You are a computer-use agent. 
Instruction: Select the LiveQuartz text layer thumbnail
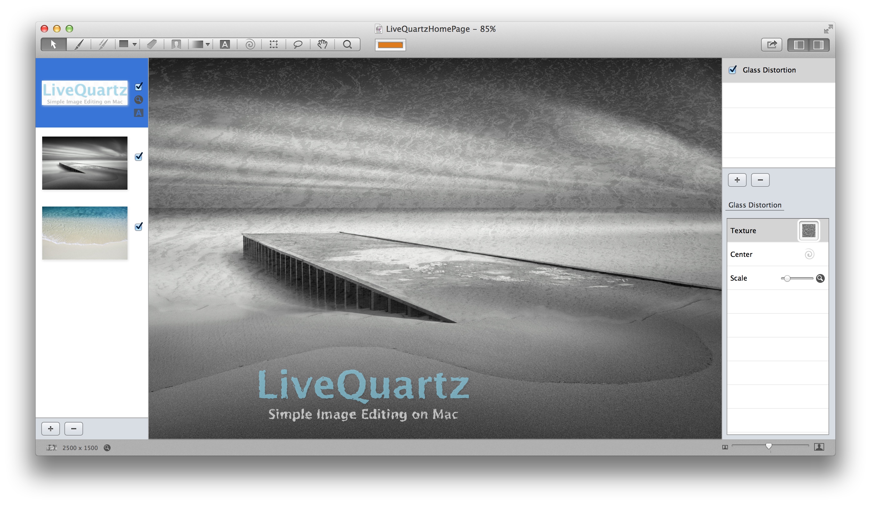[85, 93]
